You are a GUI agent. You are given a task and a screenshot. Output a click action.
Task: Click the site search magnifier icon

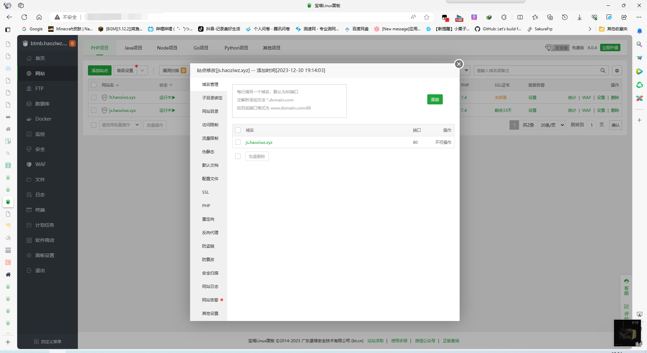point(603,70)
